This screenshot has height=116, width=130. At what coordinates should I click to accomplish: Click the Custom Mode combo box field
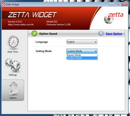point(82,51)
